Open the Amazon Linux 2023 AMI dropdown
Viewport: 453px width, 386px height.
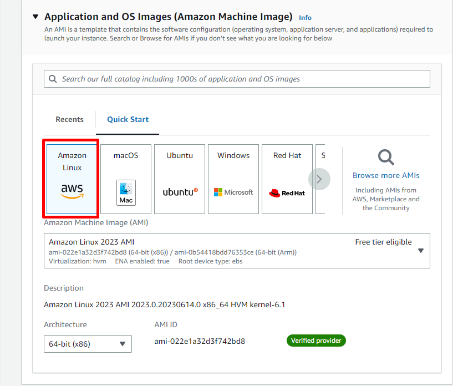pyautogui.click(x=420, y=251)
